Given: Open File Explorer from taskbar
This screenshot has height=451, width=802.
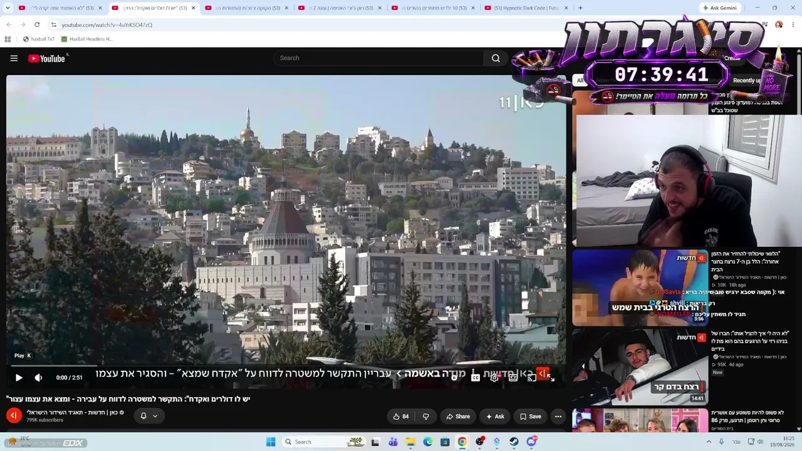Looking at the screenshot, I should point(410,442).
